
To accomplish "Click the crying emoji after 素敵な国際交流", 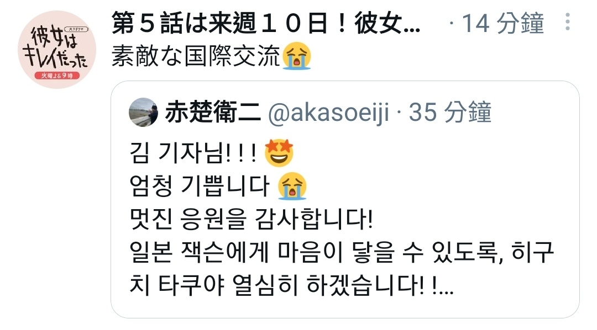I will pyautogui.click(x=297, y=56).
